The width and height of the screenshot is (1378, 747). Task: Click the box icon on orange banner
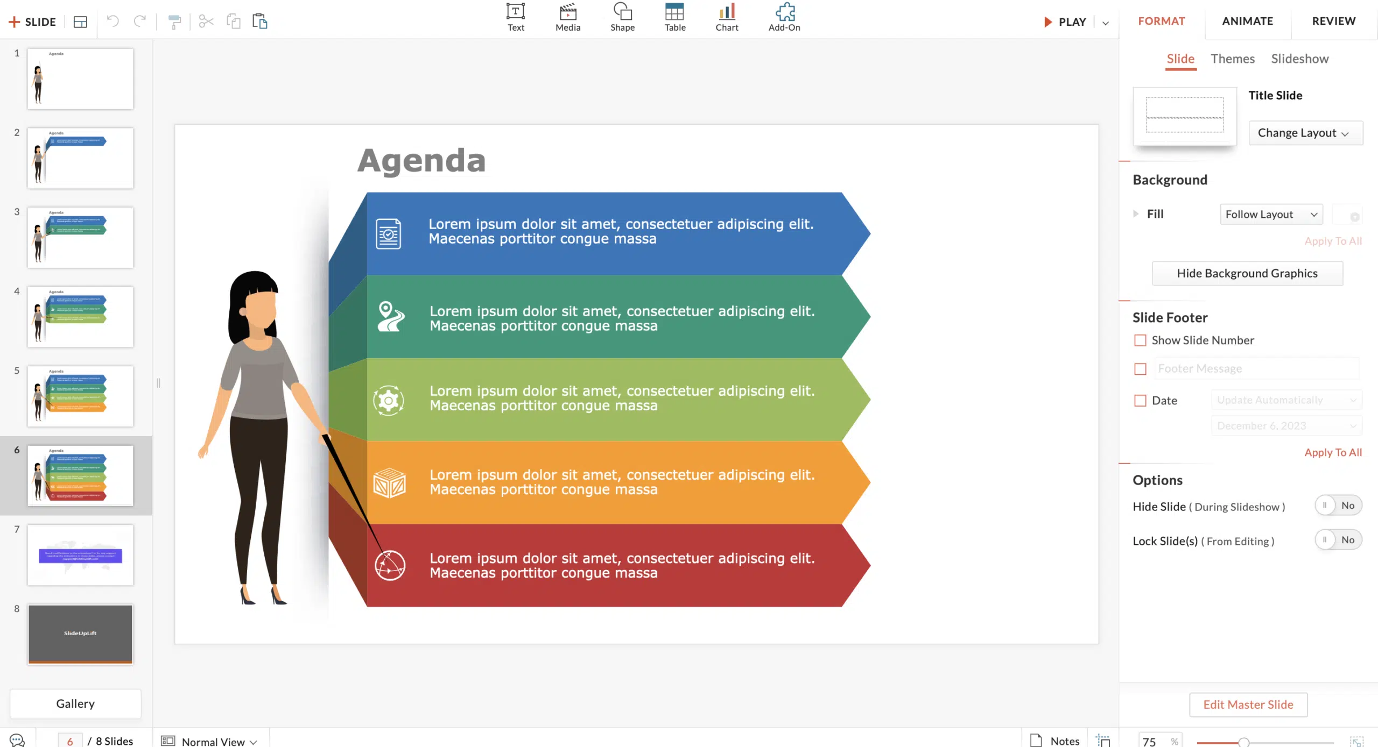[x=390, y=483]
